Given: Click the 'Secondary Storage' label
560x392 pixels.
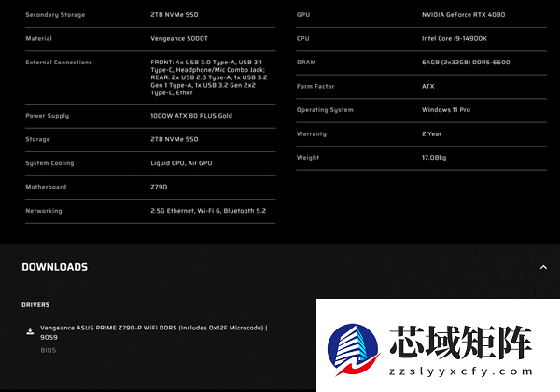Looking at the screenshot, I should 55,15.
